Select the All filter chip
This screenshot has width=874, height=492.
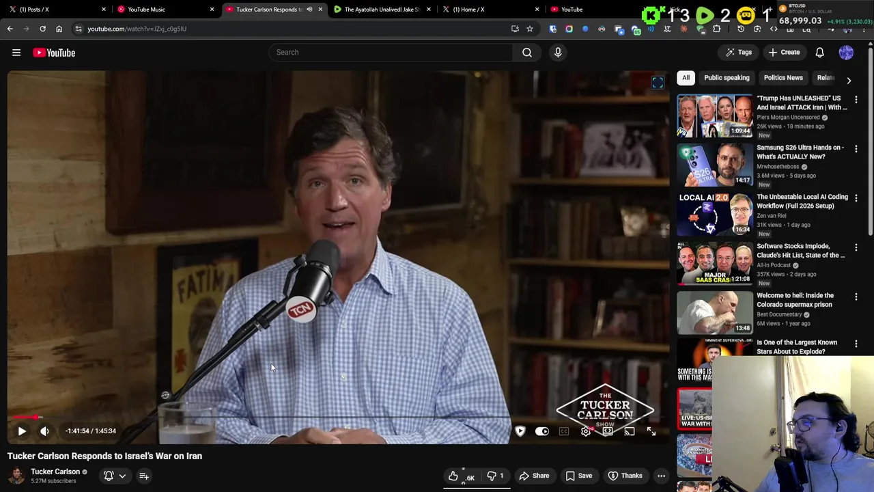[x=686, y=78]
